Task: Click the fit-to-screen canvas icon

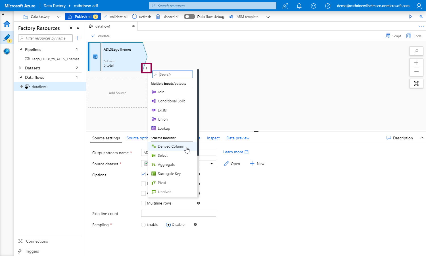Action: [416, 83]
